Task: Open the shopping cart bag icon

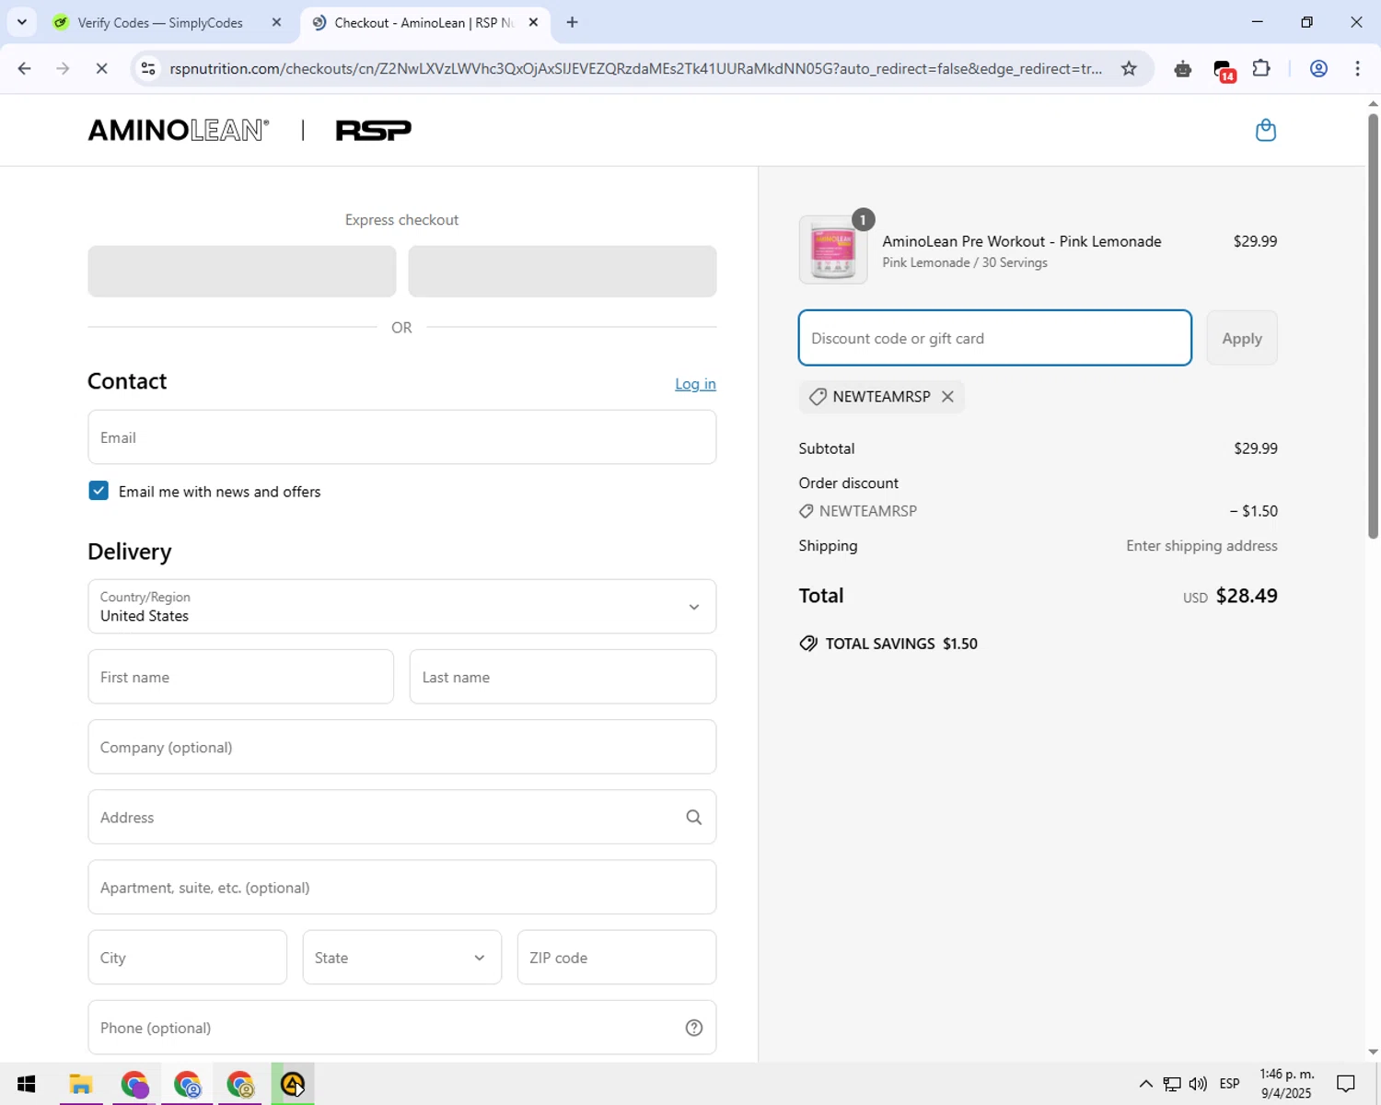Action: [x=1266, y=130]
